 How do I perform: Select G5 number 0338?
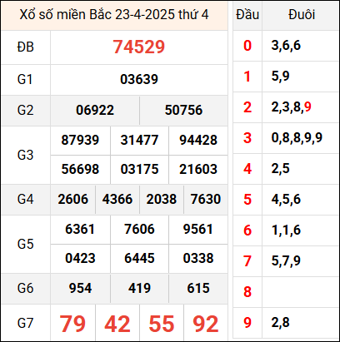[198, 258]
